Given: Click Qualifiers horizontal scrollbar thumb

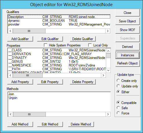Looking at the screenshot, I should click(29, 31).
